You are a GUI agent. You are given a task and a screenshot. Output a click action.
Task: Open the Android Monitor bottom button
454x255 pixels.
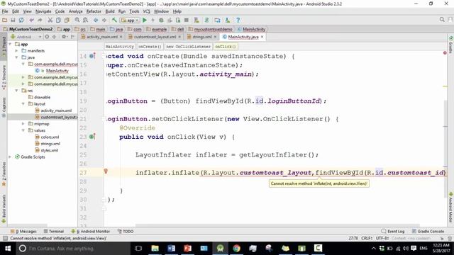91,232
